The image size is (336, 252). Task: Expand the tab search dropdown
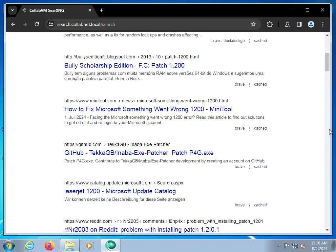(x=12, y=10)
